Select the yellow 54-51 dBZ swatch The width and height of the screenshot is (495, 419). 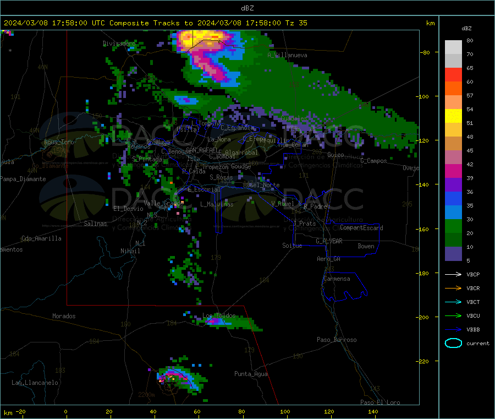tap(453, 116)
